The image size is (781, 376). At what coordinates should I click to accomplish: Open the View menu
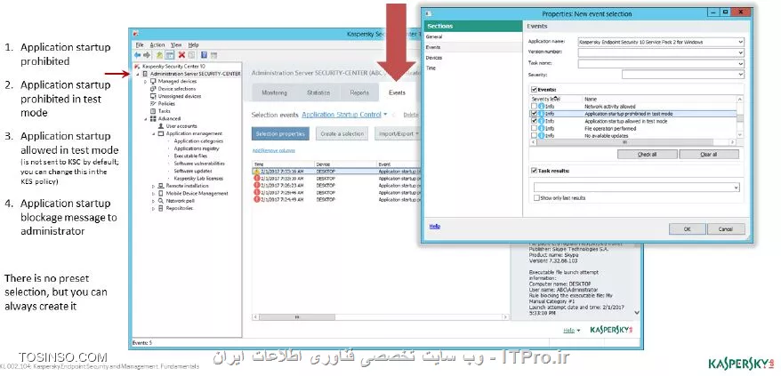coord(176,44)
